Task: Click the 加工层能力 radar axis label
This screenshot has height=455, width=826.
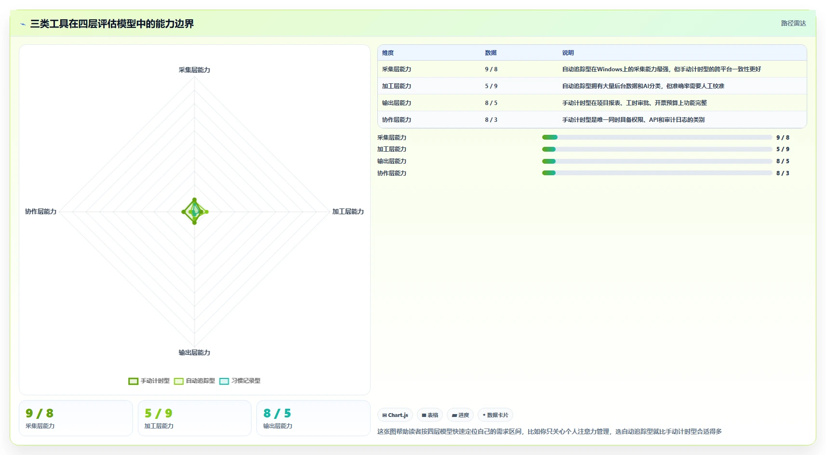Action: point(348,211)
